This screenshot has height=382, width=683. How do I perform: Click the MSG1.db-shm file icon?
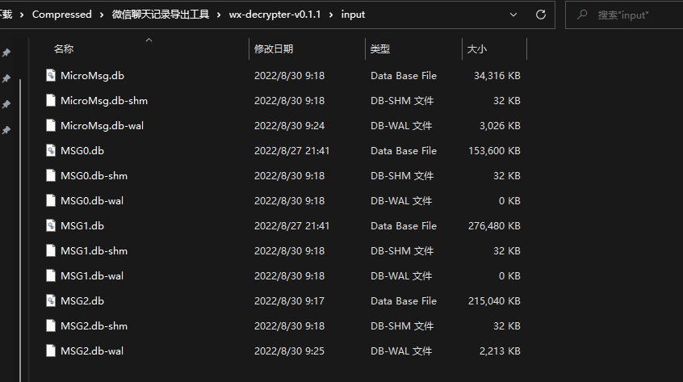coord(51,251)
